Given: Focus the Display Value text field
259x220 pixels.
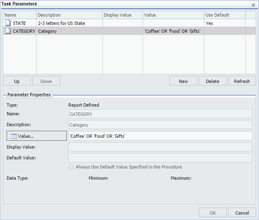Looking at the screenshot, I should (x=160, y=147).
